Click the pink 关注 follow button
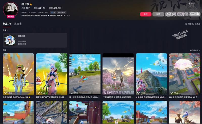Viewport: 202px width, 124px height. tap(146, 14)
